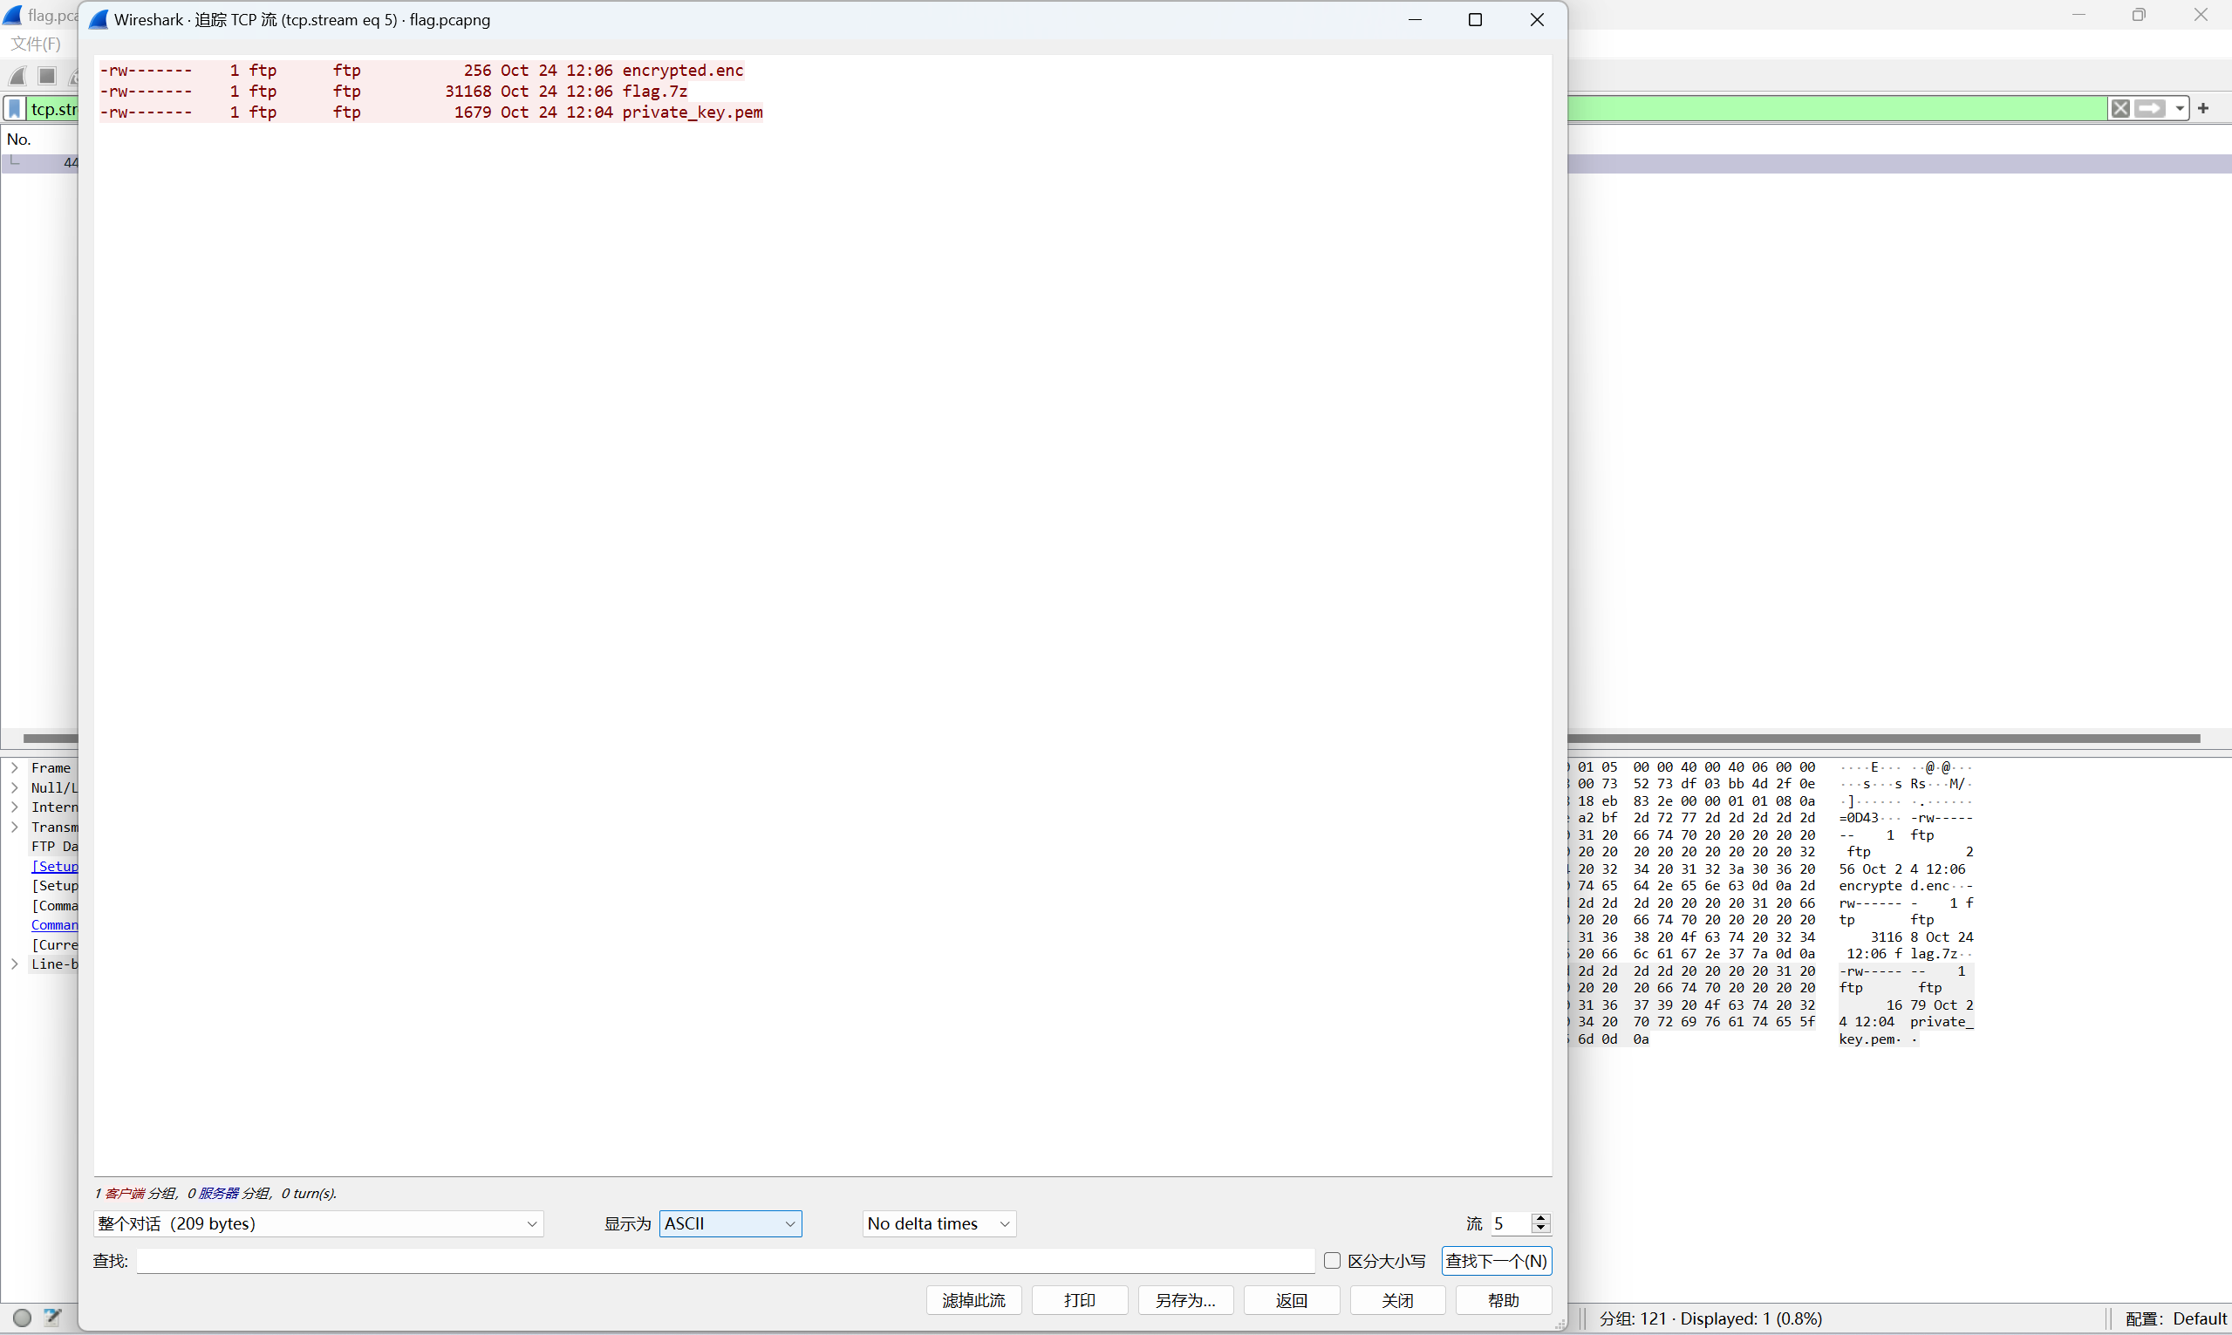Click the 配置: Default profile in status bar

(x=2175, y=1318)
